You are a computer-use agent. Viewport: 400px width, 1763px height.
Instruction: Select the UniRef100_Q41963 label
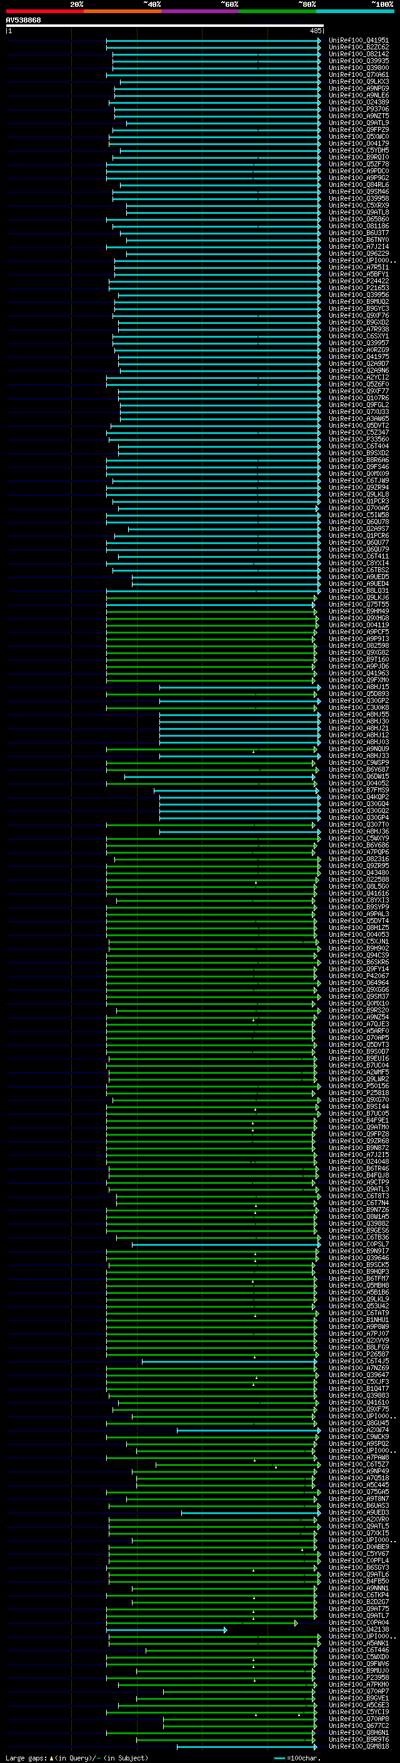pyautogui.click(x=358, y=673)
